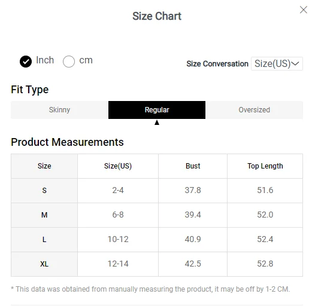Select the M size row label

click(x=44, y=215)
